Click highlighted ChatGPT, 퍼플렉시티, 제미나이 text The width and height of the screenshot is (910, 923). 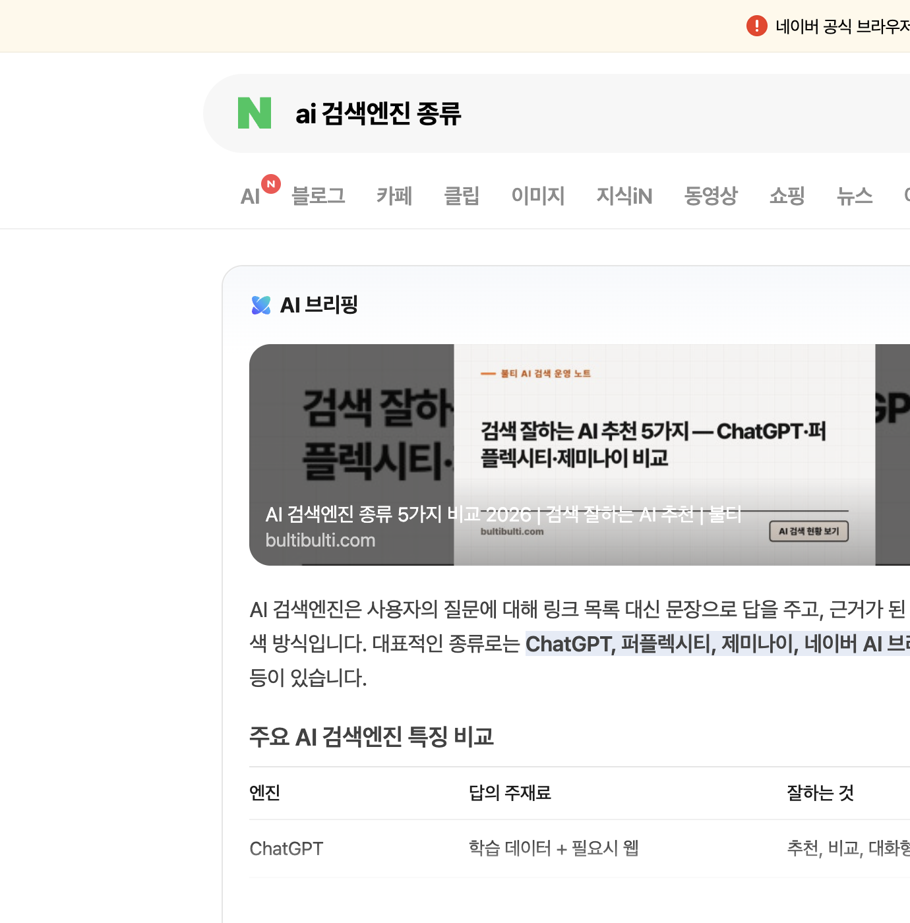point(717,644)
